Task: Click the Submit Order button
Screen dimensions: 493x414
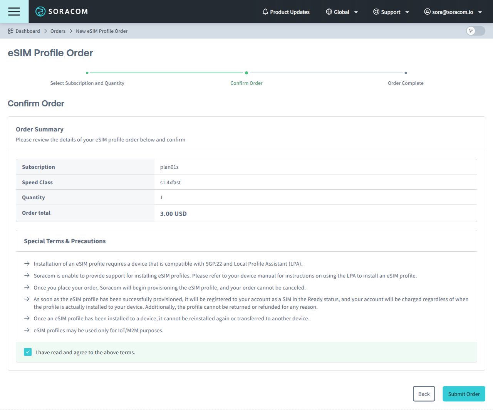Action: pyautogui.click(x=464, y=394)
